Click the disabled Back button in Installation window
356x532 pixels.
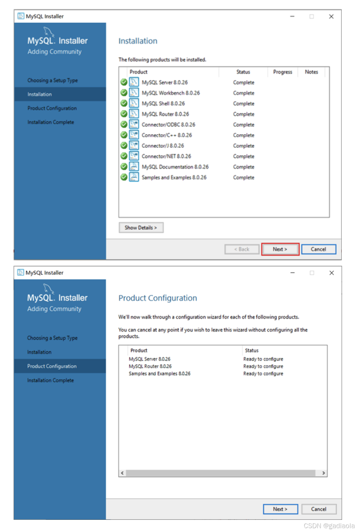(242, 249)
